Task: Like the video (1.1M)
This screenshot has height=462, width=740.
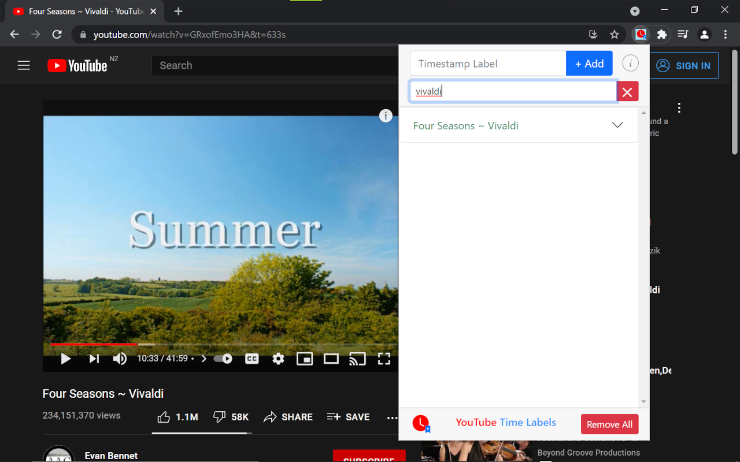Action: point(177,417)
